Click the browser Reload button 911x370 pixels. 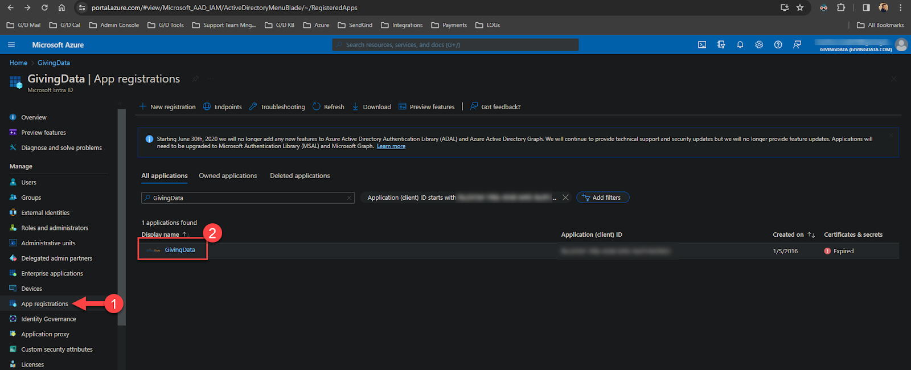[44, 8]
